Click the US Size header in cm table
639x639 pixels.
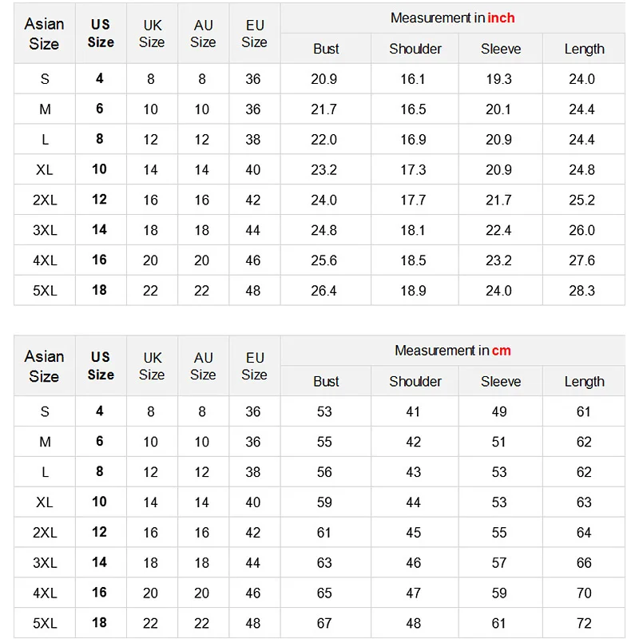click(101, 366)
